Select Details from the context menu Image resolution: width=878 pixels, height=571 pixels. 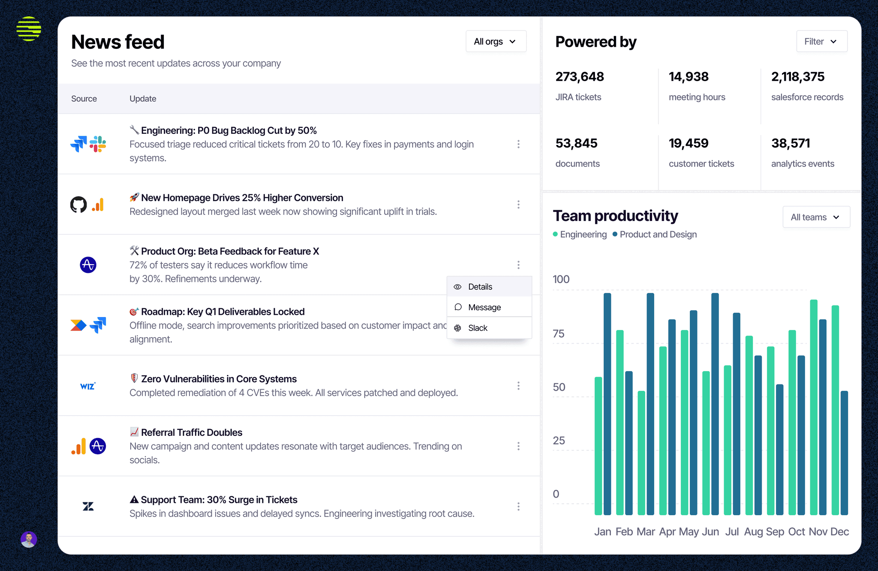coord(480,286)
